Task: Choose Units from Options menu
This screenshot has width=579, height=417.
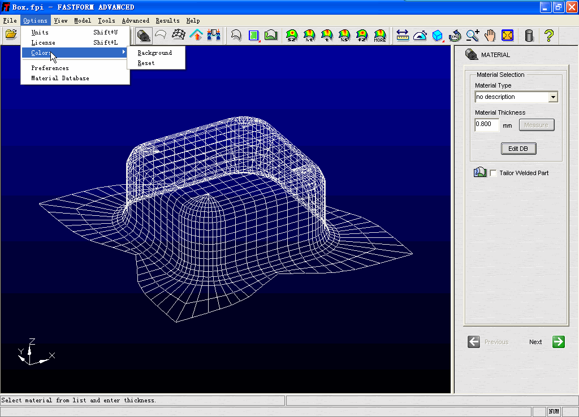Action: tap(75, 32)
